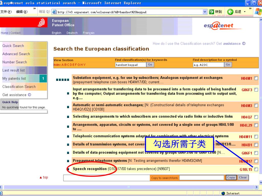Click the Clear button
This screenshot has height=196, width=262.
243,178
